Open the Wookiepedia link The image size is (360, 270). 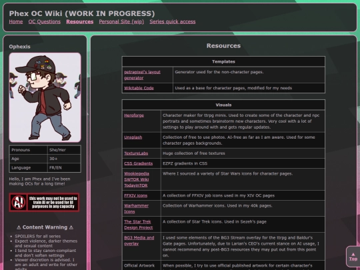(x=137, y=173)
